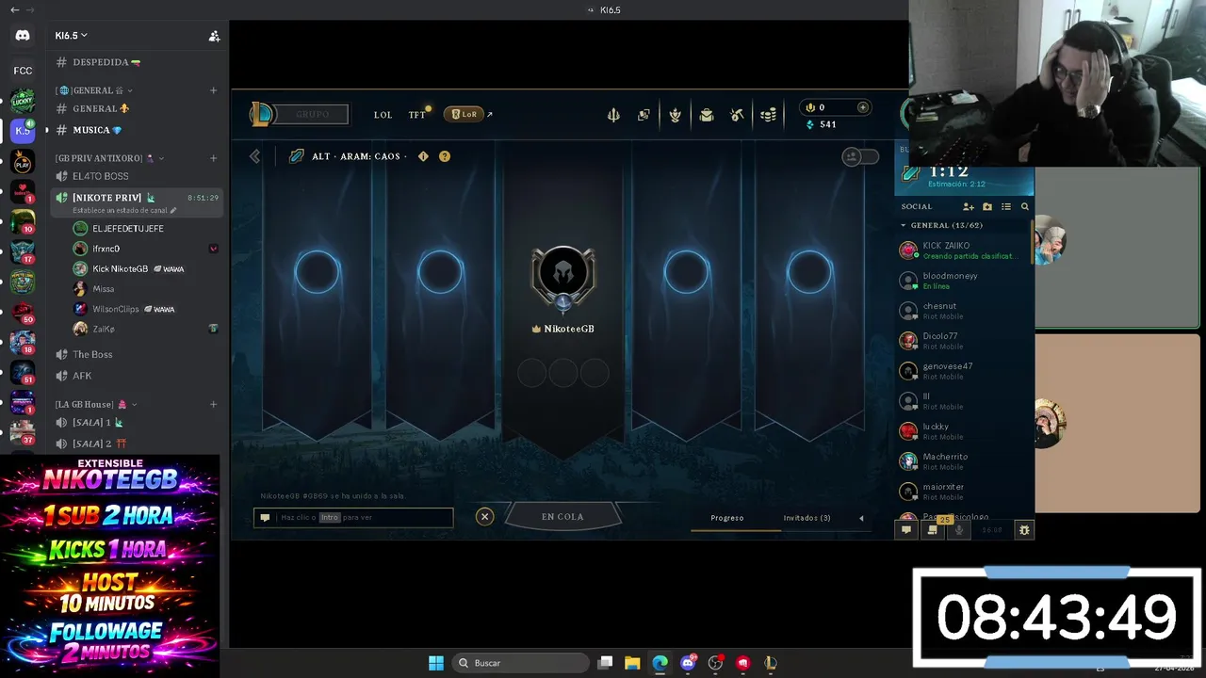Add a channel to GENERAL category
Viewport: 1206px width, 678px height.
(213, 90)
